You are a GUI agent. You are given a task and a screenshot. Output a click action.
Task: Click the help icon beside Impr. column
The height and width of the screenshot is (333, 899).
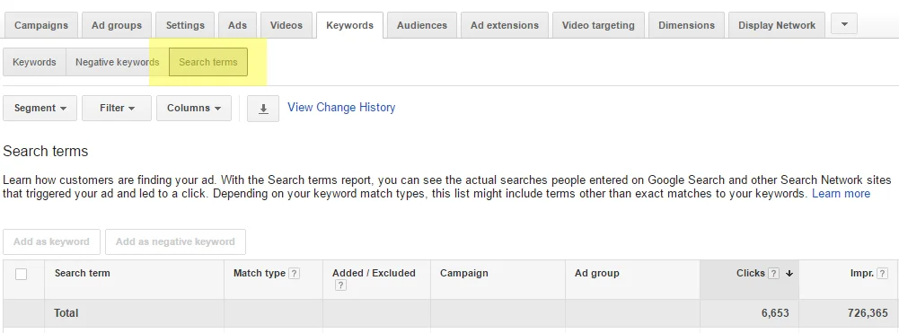884,274
